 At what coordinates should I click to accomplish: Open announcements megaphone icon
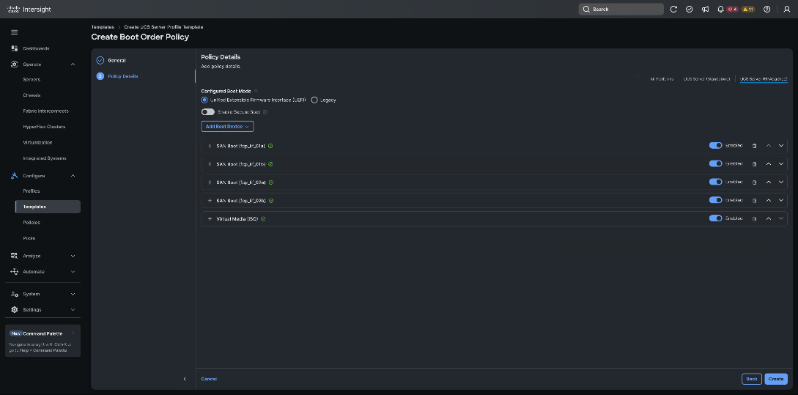(705, 10)
